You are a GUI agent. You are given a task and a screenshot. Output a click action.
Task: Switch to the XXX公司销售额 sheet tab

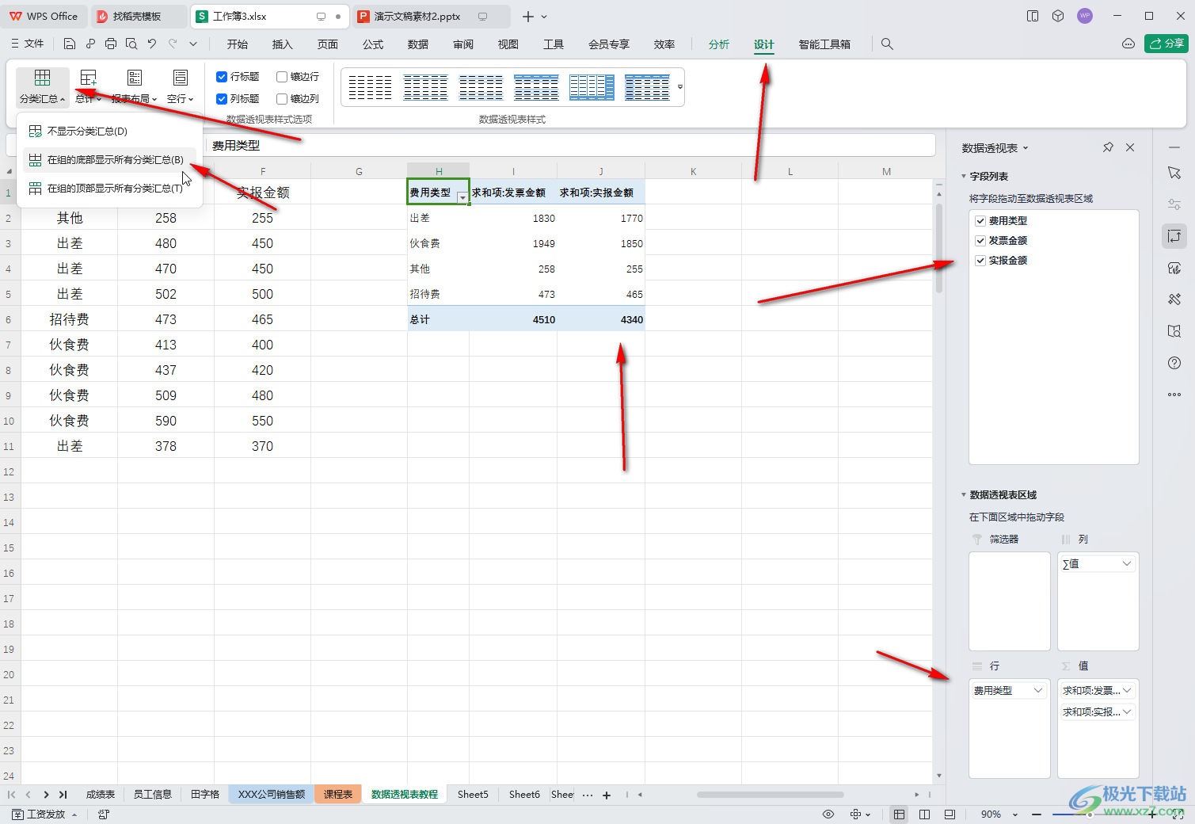(272, 795)
